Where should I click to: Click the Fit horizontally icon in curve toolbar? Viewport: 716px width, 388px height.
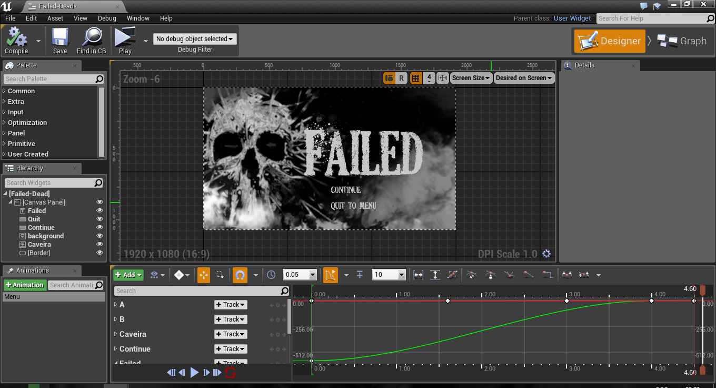pyautogui.click(x=417, y=275)
